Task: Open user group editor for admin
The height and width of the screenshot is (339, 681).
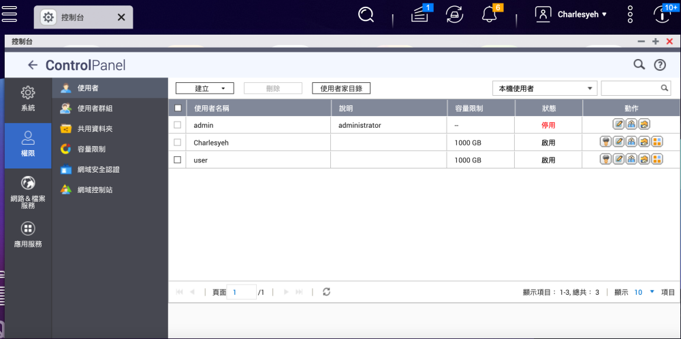Action: 631,124
